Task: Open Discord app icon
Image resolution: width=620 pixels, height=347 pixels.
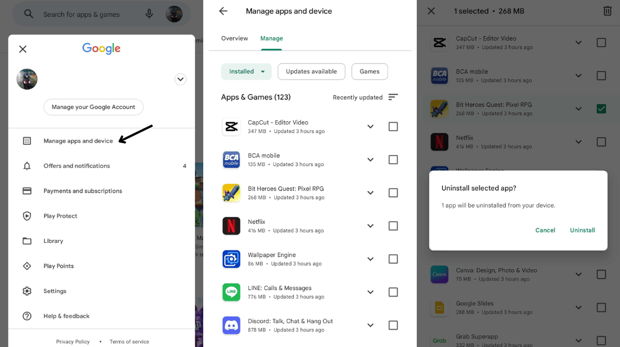Action: (231, 325)
